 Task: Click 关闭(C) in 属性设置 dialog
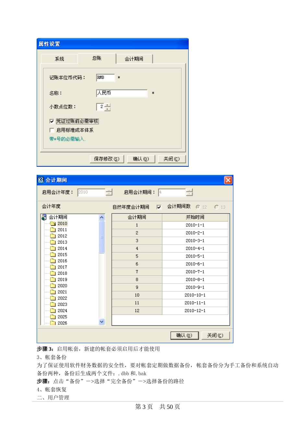(x=171, y=159)
